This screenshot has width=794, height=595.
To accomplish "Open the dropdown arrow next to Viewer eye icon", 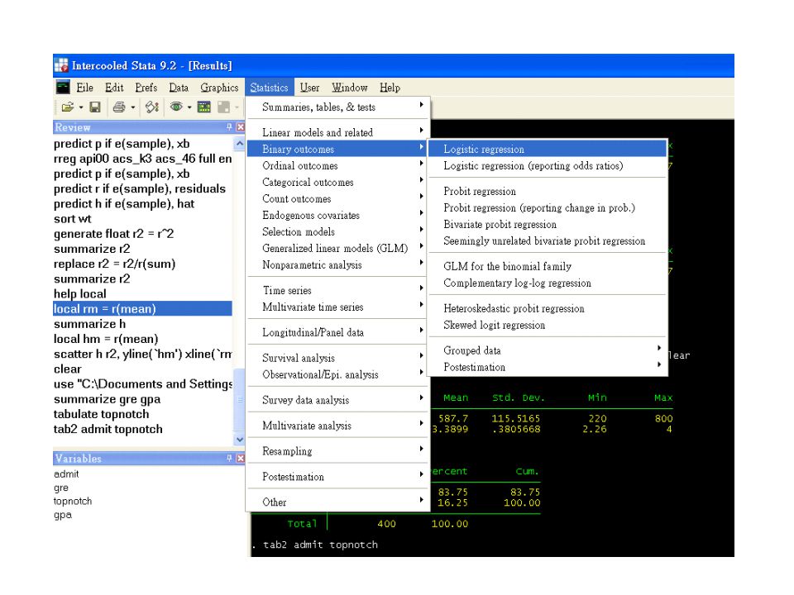I will tap(189, 107).
